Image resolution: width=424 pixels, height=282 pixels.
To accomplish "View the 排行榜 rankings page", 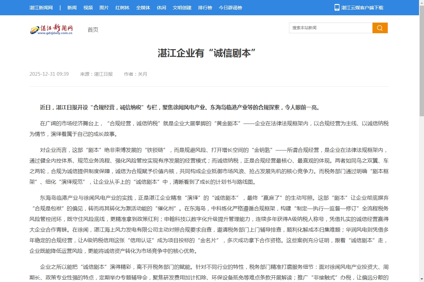I will (205, 8).
